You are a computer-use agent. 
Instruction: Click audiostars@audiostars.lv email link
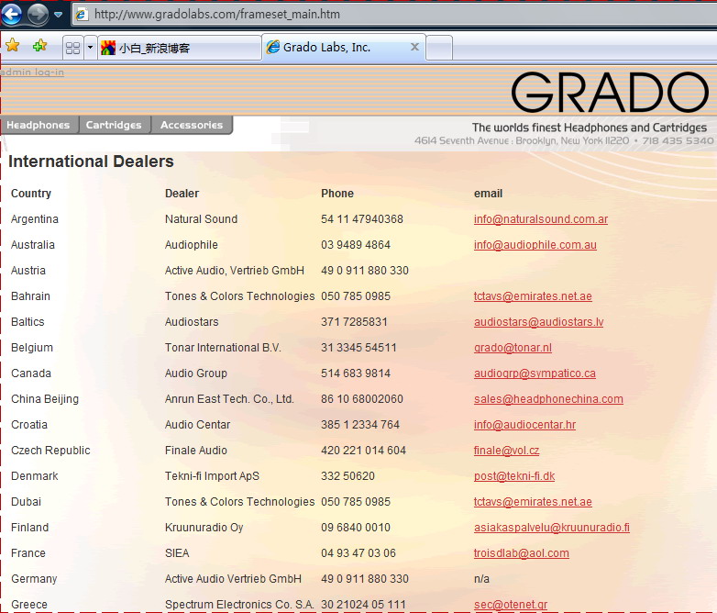pyautogui.click(x=538, y=322)
